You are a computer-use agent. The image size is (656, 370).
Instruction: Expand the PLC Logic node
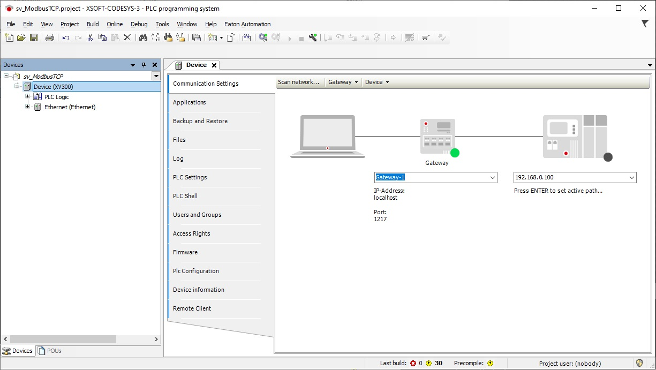pyautogui.click(x=28, y=97)
